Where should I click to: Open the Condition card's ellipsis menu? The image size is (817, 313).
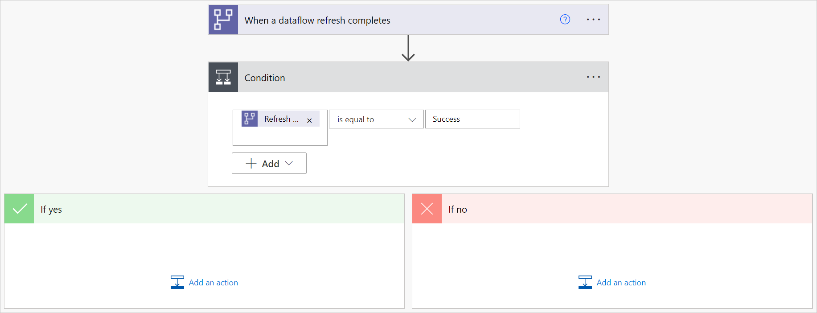coord(593,77)
